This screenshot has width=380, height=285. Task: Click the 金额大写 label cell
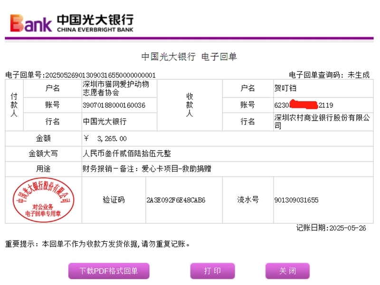(43, 153)
